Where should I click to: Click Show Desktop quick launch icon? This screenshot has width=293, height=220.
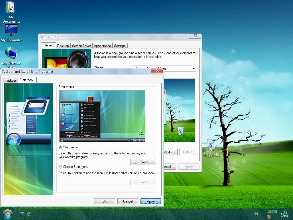point(22,214)
